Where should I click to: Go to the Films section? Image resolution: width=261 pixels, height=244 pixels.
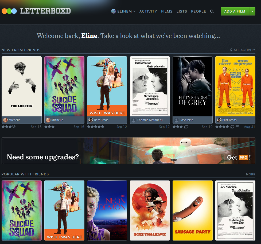pos(167,11)
